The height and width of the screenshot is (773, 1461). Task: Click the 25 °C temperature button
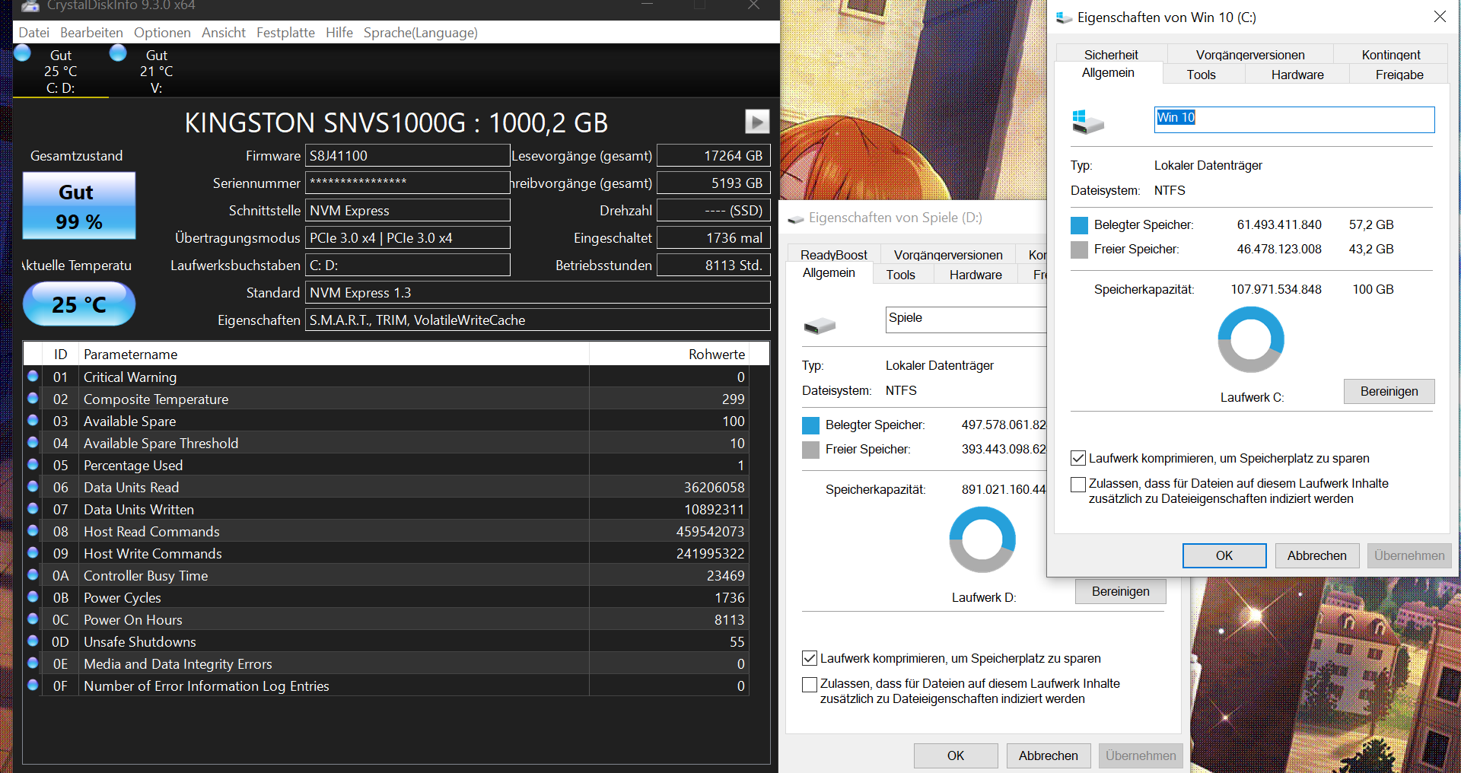[79, 304]
